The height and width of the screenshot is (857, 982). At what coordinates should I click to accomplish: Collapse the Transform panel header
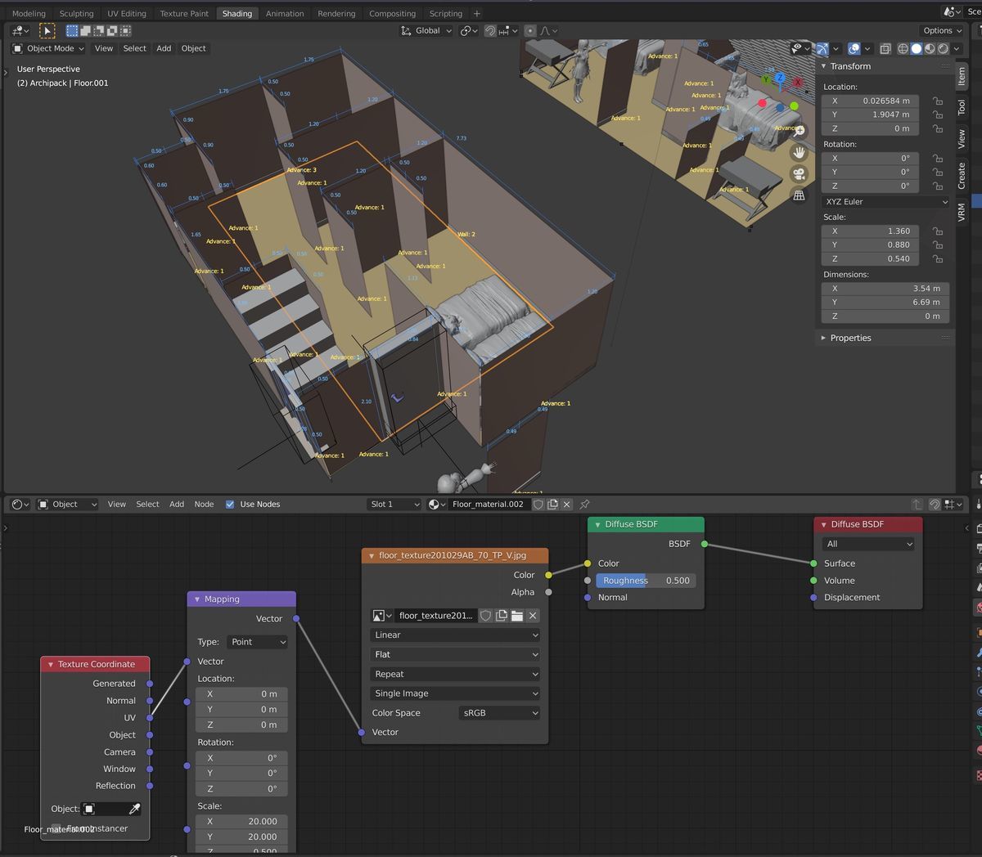[x=851, y=66]
